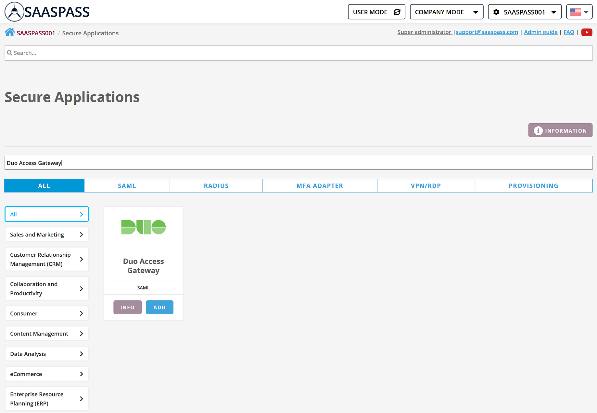Open the support@saaspass.com email link
This screenshot has width=597, height=413.
tap(487, 32)
